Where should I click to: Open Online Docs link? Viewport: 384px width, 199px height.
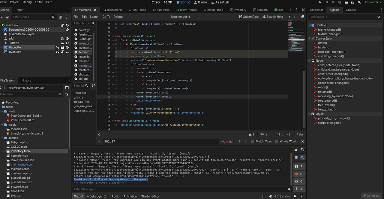click(249, 16)
